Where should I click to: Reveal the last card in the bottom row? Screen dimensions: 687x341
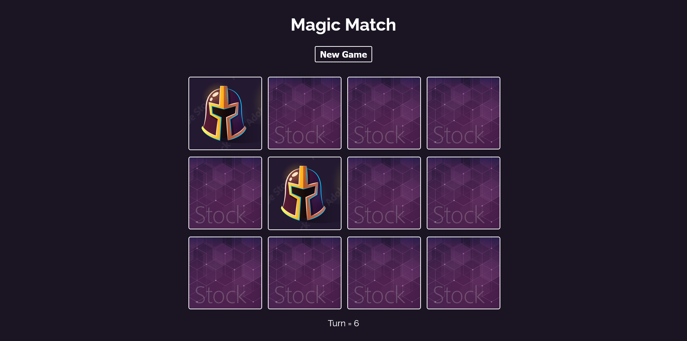[x=464, y=273]
